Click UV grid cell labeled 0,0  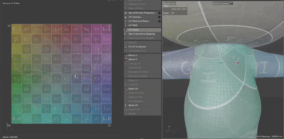16,119
